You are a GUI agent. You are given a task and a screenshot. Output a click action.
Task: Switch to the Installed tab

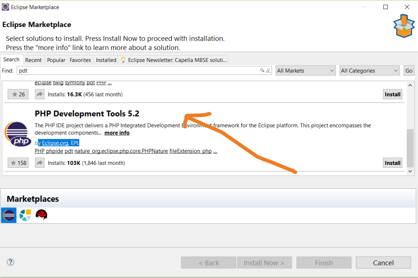point(105,60)
